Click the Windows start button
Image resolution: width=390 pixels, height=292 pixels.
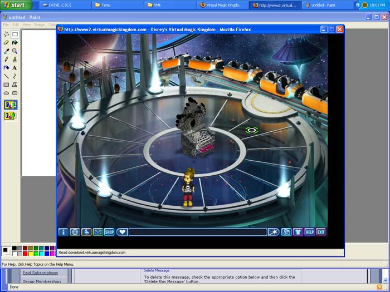click(16, 5)
